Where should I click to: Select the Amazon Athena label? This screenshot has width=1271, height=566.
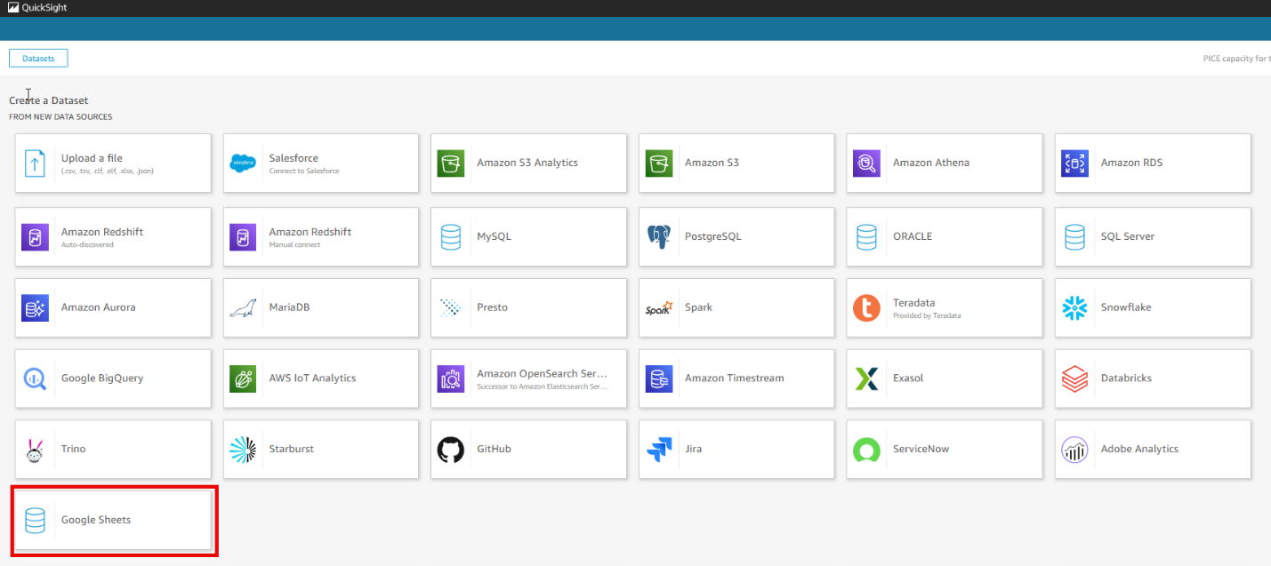[x=931, y=163]
